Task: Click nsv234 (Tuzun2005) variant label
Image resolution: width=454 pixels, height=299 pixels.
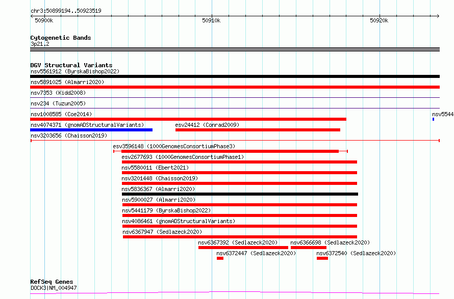Action: (x=58, y=103)
